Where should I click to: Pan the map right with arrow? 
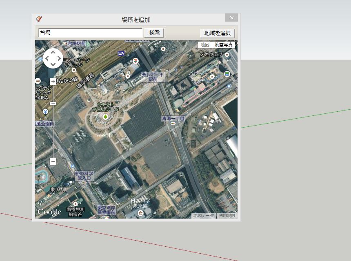point(59,58)
